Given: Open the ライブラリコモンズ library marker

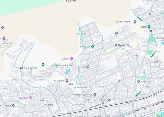Looking at the screenshot, I should (x=53, y=66).
